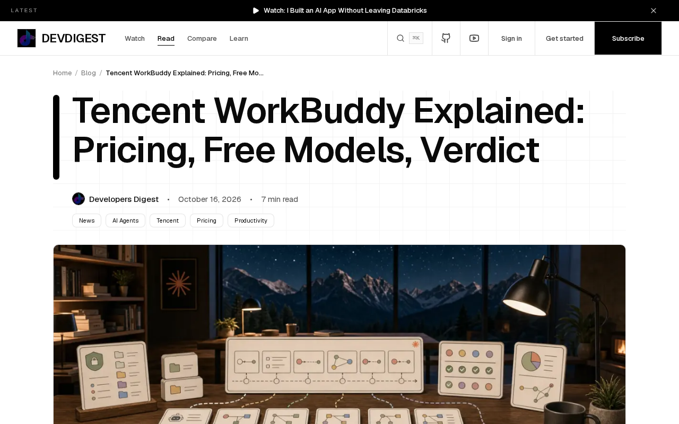Click the ⌘K keyboard shortcut badge

click(416, 38)
